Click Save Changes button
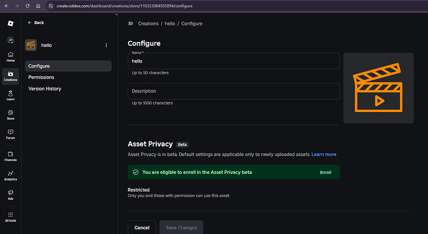 pyautogui.click(x=182, y=227)
